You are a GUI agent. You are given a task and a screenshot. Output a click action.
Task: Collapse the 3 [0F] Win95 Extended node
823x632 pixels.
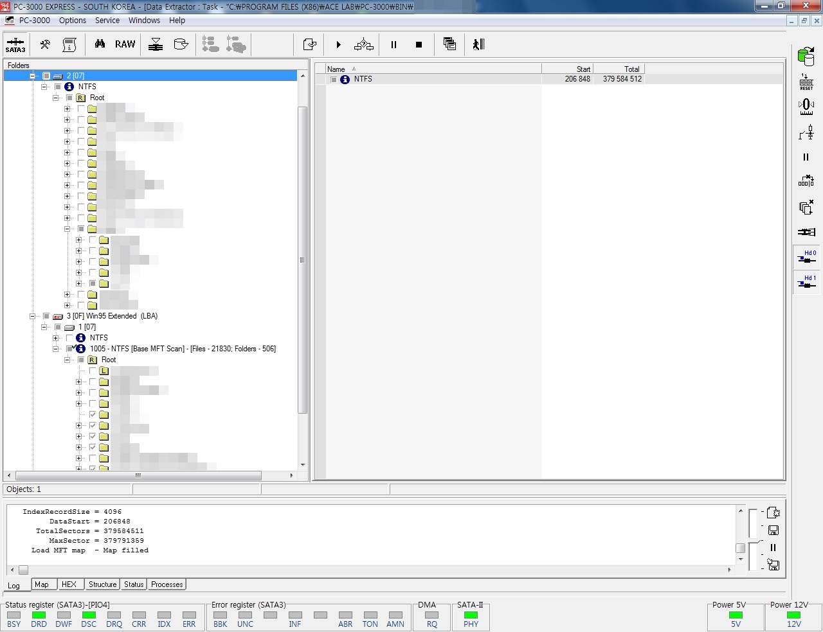coord(33,316)
